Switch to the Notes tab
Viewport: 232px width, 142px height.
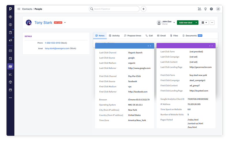tap(100, 36)
